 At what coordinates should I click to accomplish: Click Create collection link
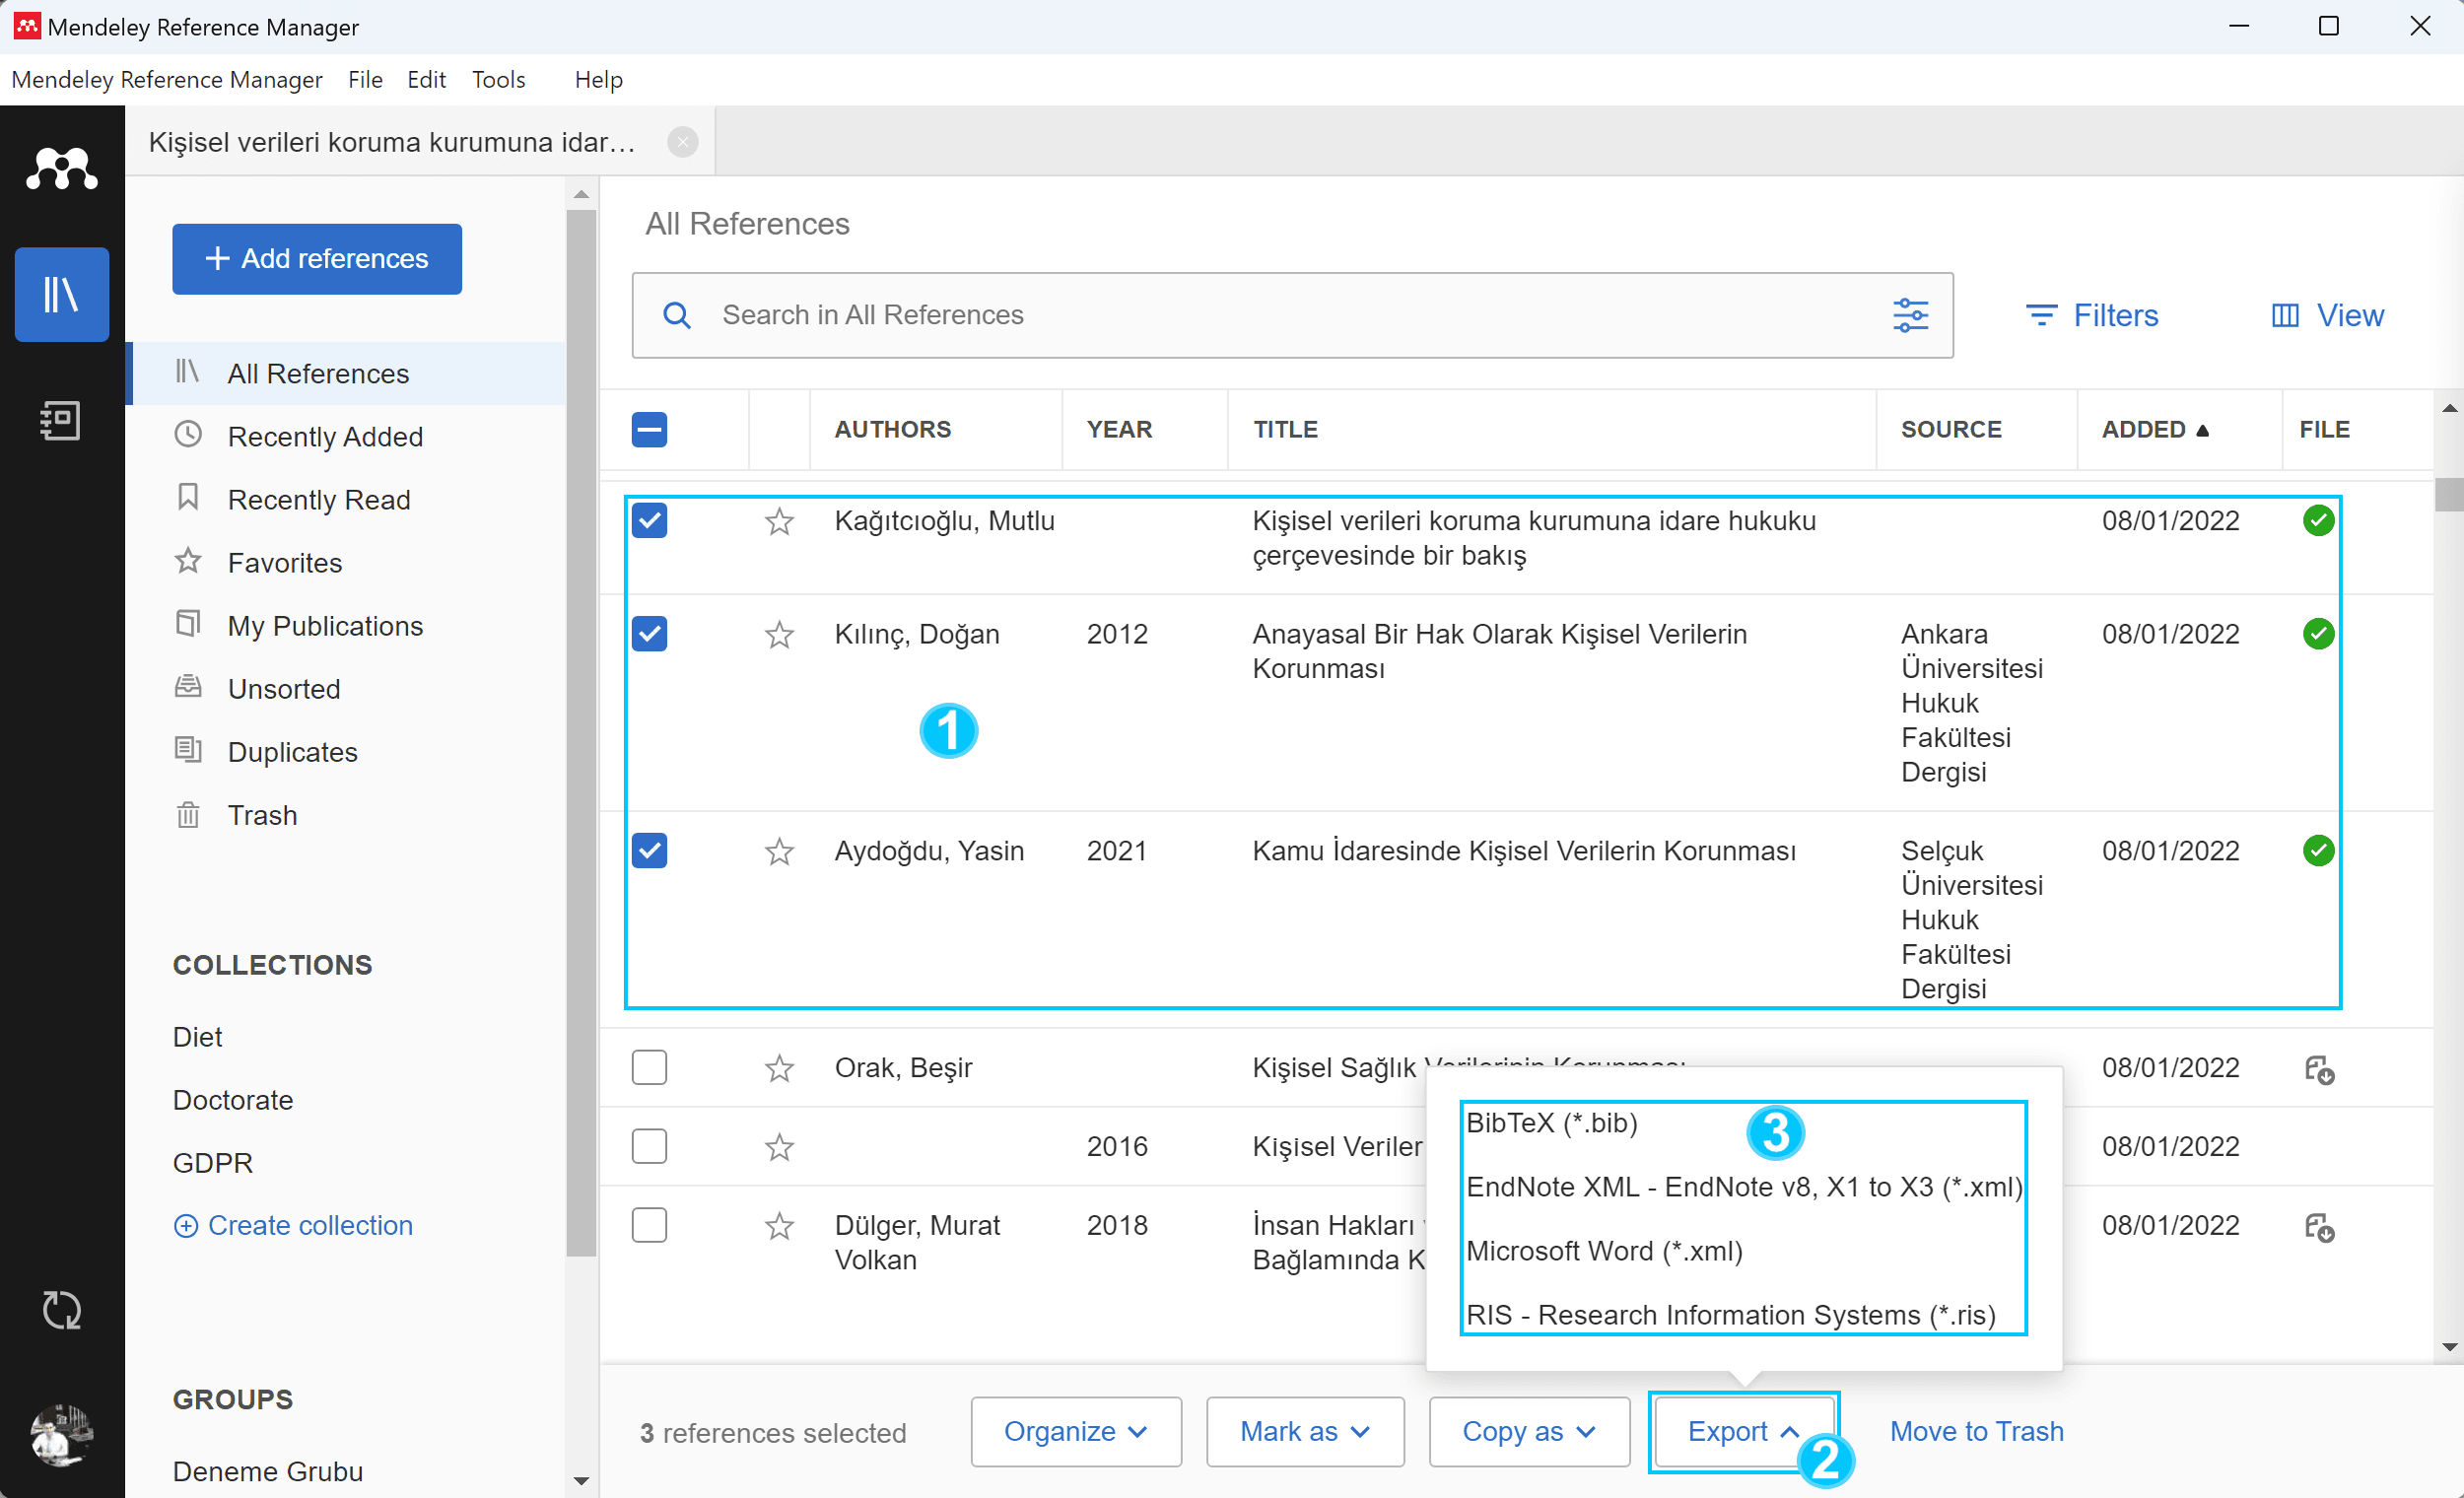tap(293, 1226)
